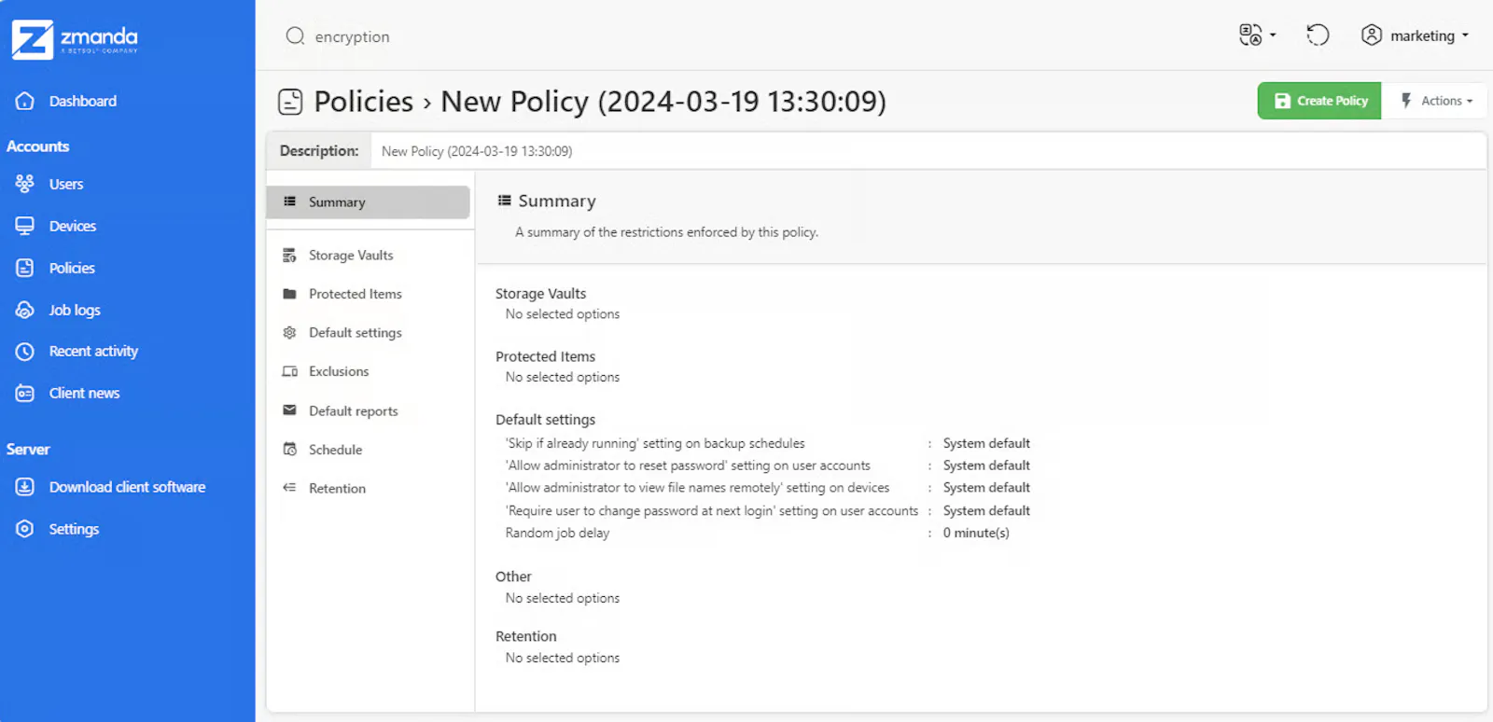Click the Summary list icon in side tabs

point(289,201)
